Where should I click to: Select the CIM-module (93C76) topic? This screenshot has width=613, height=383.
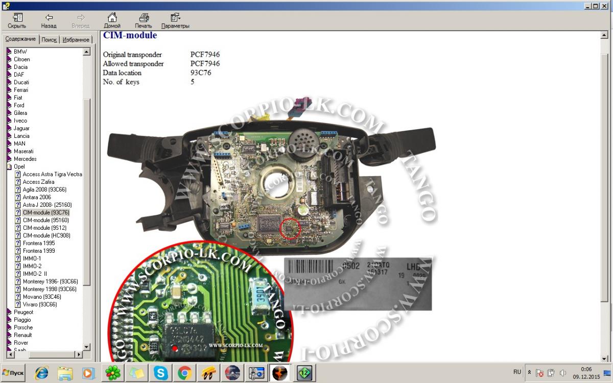(46, 212)
